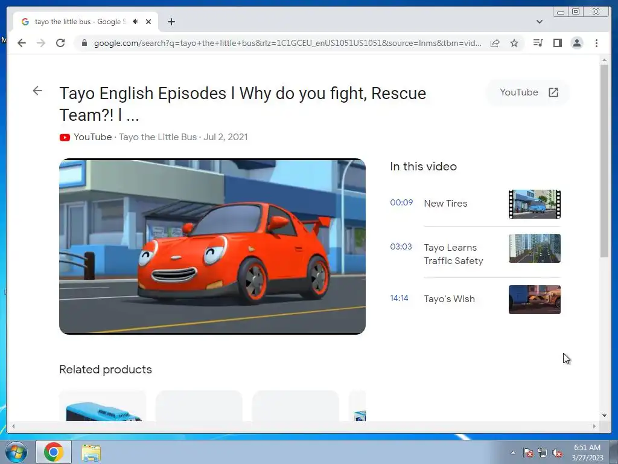Click scrollbar up arrow

604,60
